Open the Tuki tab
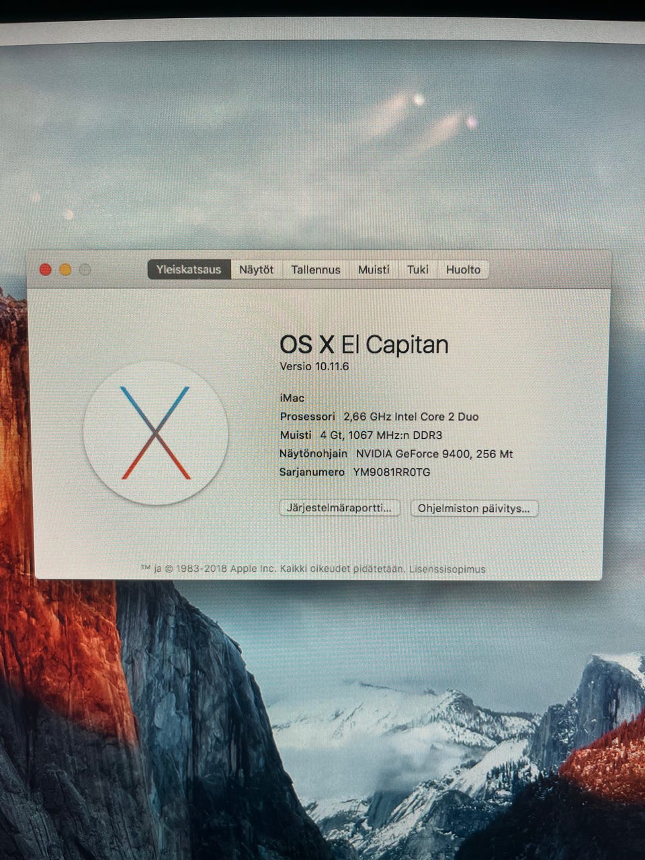 click(x=418, y=269)
